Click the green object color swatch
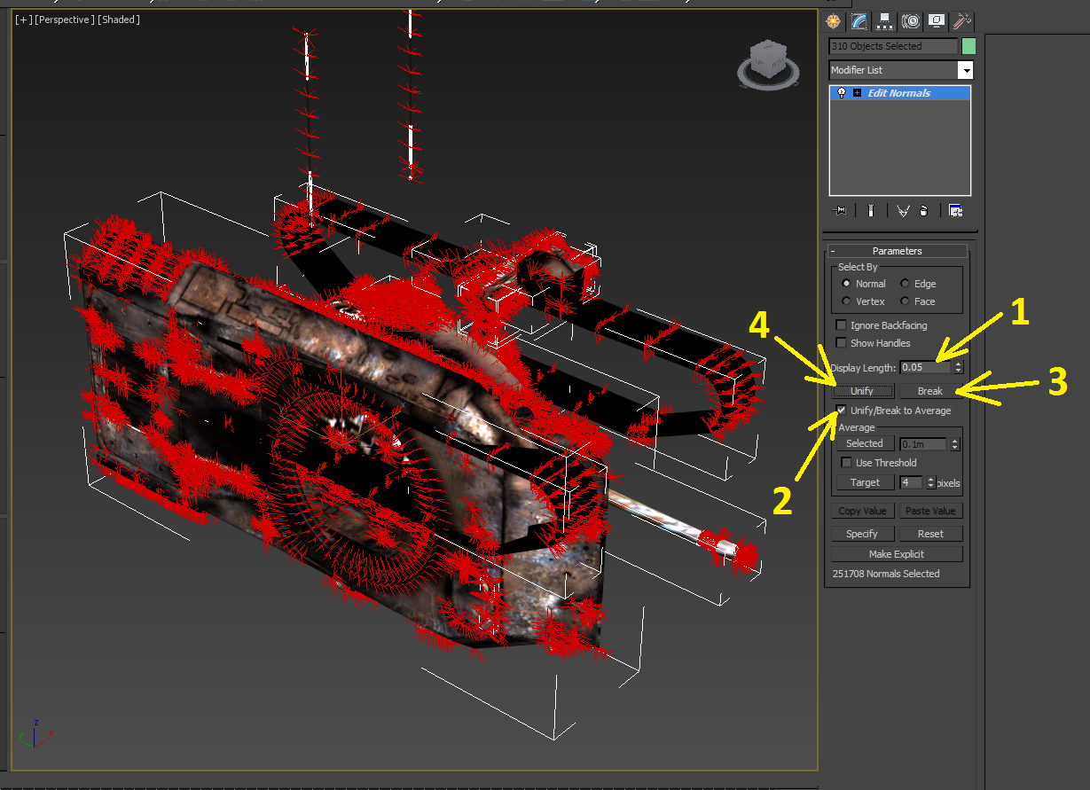Image resolution: width=1090 pixels, height=790 pixels. point(968,46)
